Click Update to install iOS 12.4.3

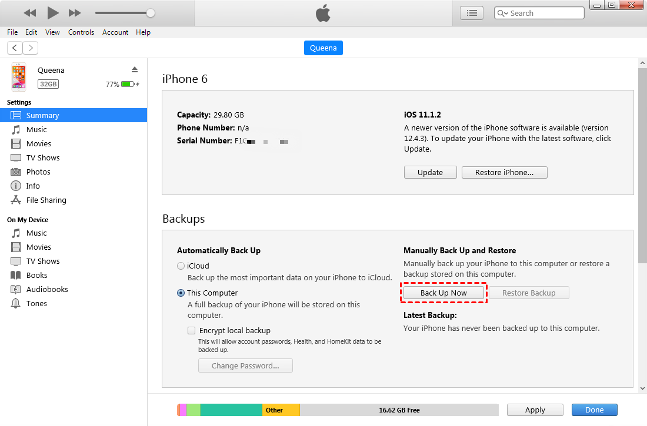(x=430, y=172)
